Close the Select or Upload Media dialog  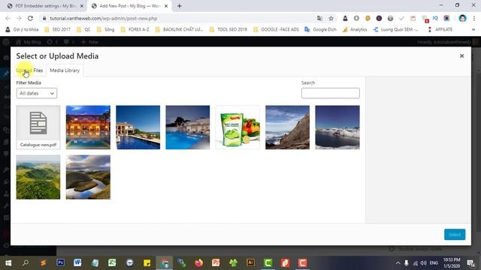click(461, 56)
